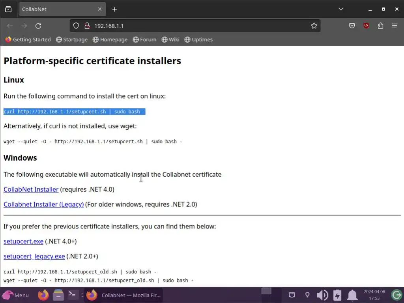Minimize the Firefox window
Screen dimensions: 404x303
(x=370, y=9)
